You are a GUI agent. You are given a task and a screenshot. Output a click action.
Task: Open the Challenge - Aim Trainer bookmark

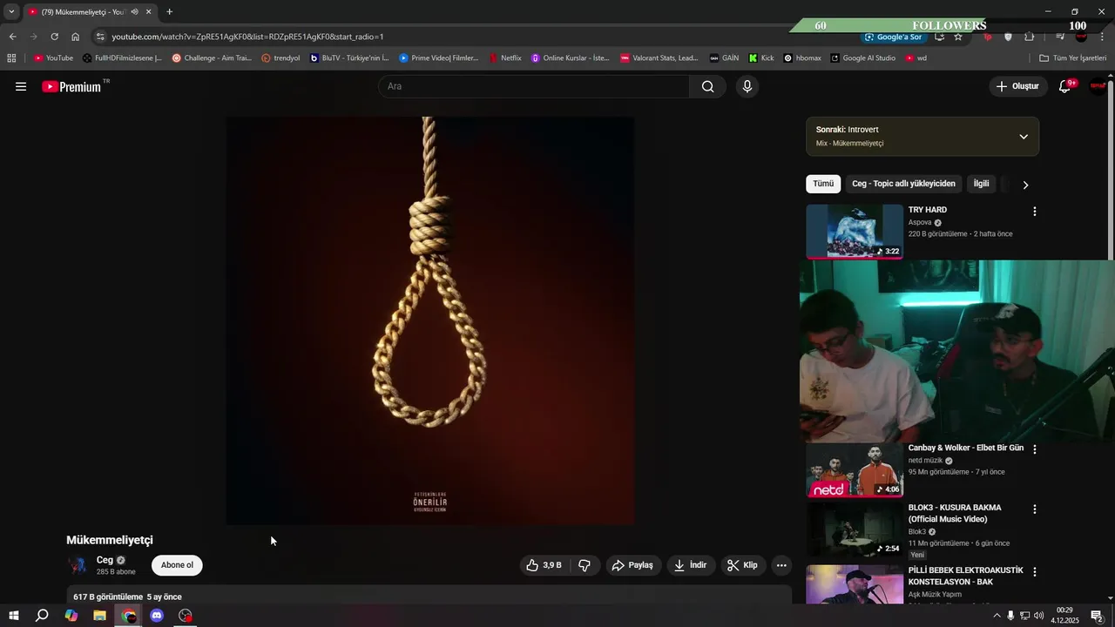tap(212, 58)
